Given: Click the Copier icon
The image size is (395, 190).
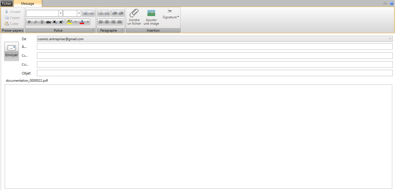Looking at the screenshot, I should [x=6, y=17].
